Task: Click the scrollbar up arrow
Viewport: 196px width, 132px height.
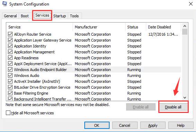Action: tap(185, 26)
